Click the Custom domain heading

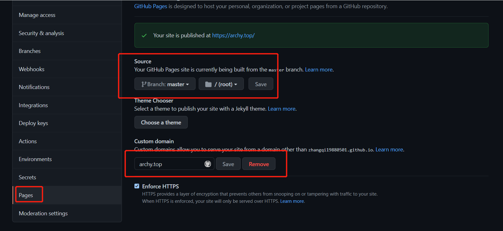click(x=154, y=141)
